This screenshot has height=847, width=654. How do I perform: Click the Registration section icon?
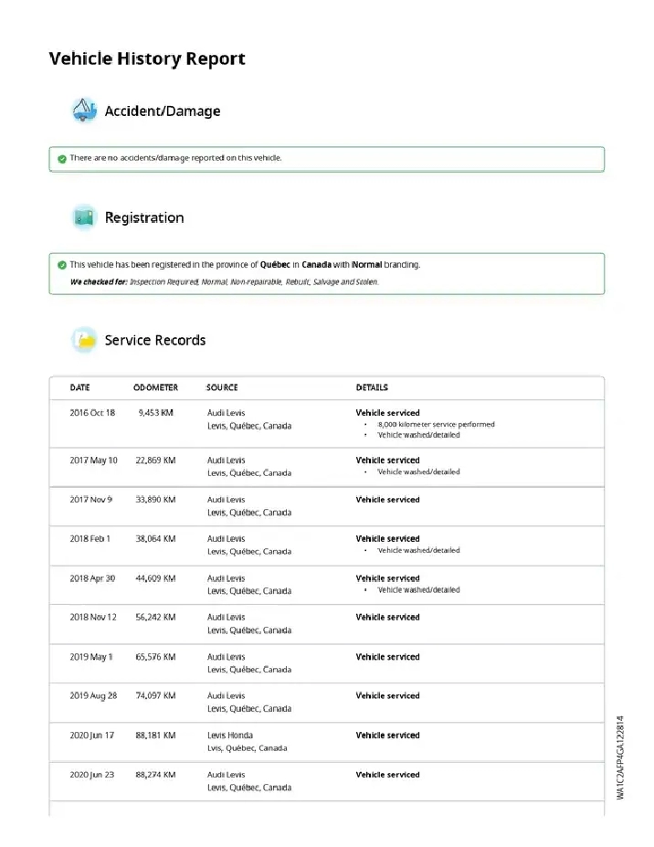tap(84, 217)
